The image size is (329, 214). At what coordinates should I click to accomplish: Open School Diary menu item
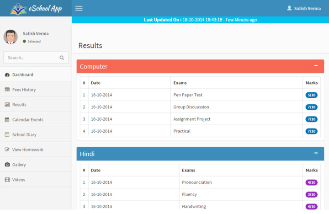tap(36, 134)
